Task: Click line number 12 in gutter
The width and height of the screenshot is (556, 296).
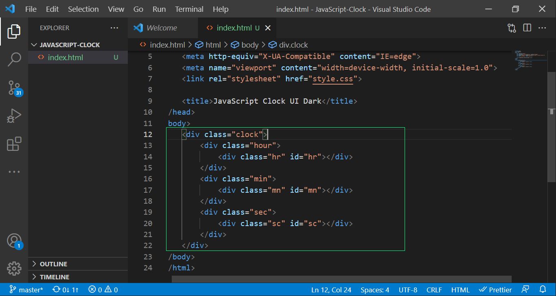Action: [148, 134]
